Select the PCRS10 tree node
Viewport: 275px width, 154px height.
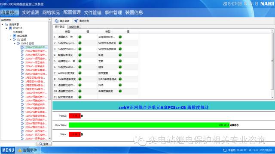pyautogui.click(x=18, y=28)
